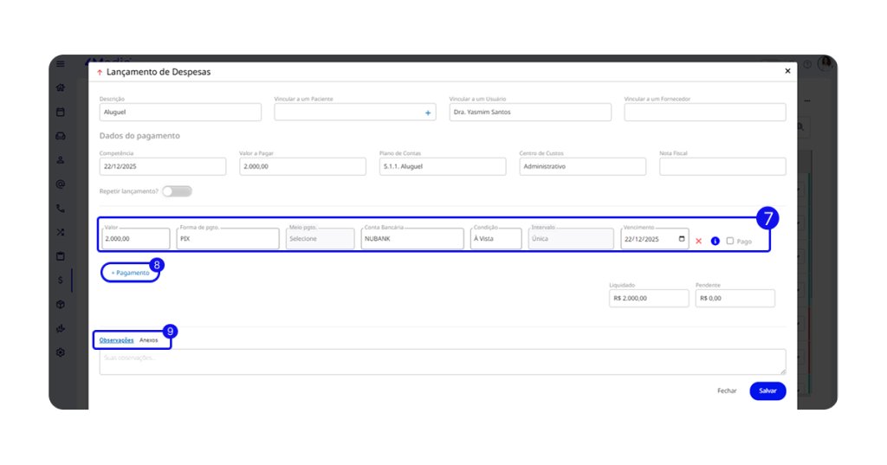Open the dollar-sign financial icon in sidebar

(61, 280)
